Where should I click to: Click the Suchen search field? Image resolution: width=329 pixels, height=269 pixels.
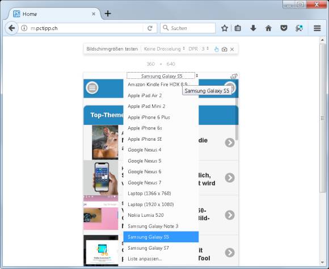[188, 28]
